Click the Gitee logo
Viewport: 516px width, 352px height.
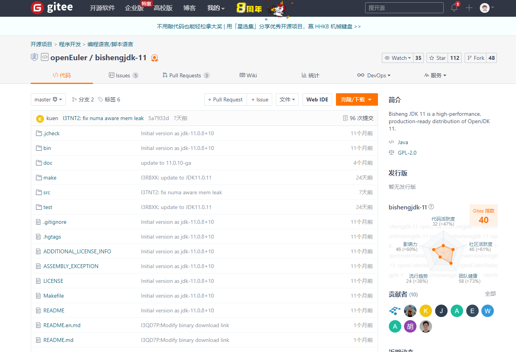[x=52, y=7]
